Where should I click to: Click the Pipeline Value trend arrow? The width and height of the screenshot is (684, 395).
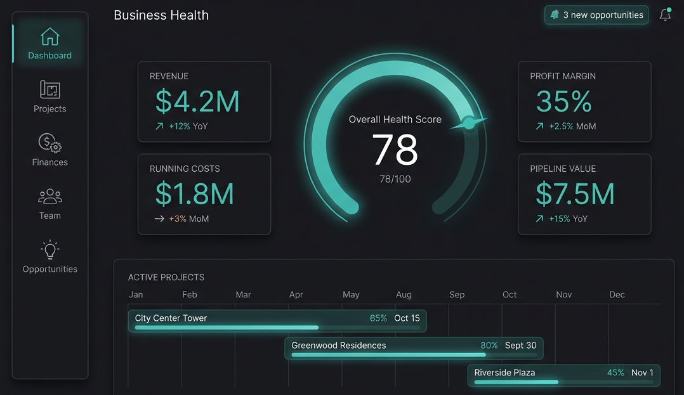tap(539, 219)
